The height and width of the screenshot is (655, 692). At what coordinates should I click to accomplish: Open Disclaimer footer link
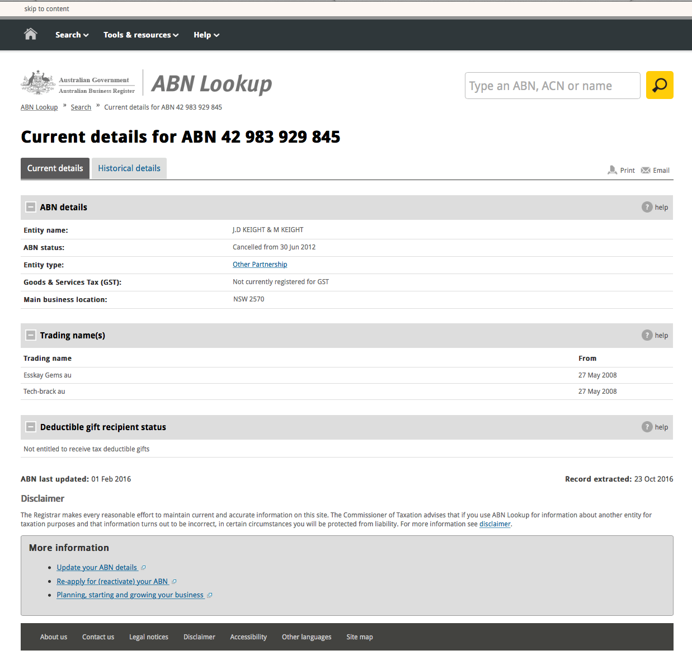click(199, 637)
